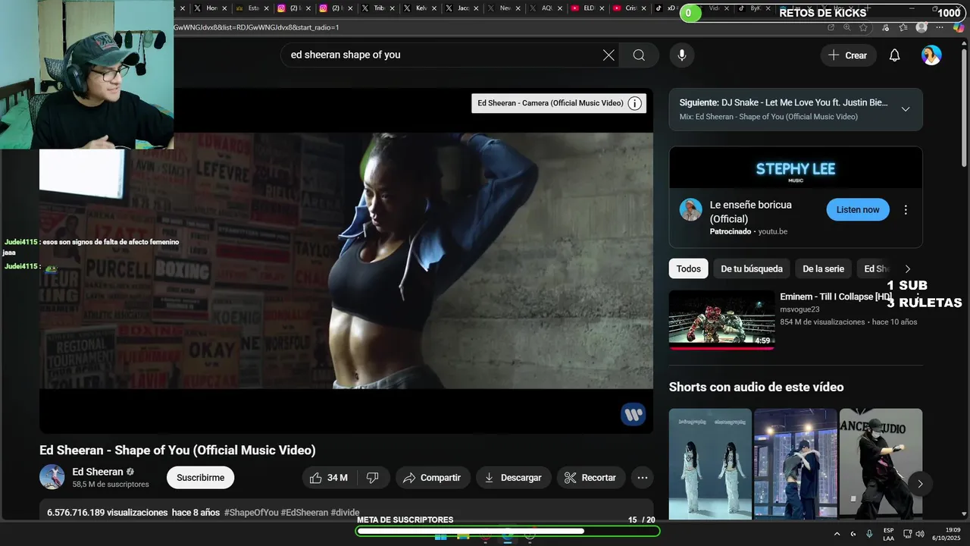Click the main video player frame
Screen dimensions: 970x546
pos(346,260)
